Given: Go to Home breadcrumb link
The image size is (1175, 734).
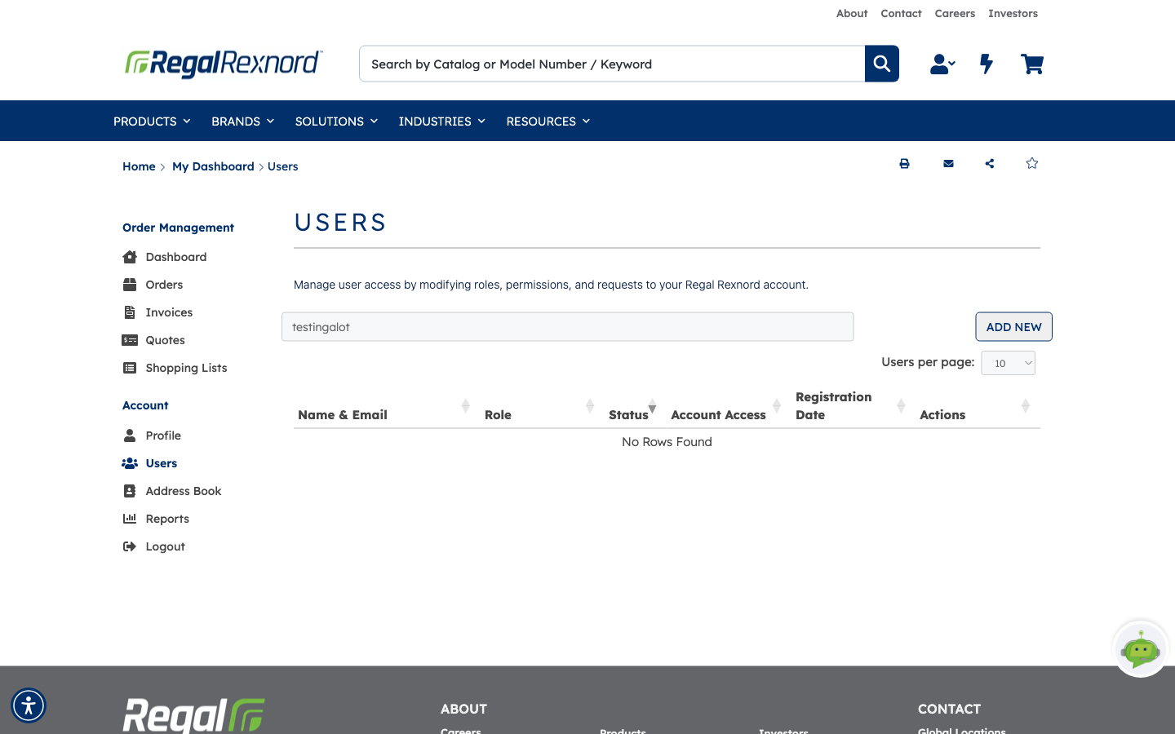Looking at the screenshot, I should coord(139,166).
